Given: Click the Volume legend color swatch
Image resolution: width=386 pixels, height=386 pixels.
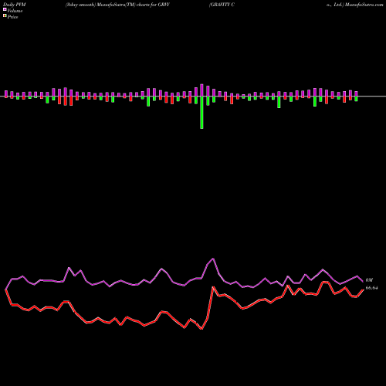Looking at the screenshot, I should [5, 10].
